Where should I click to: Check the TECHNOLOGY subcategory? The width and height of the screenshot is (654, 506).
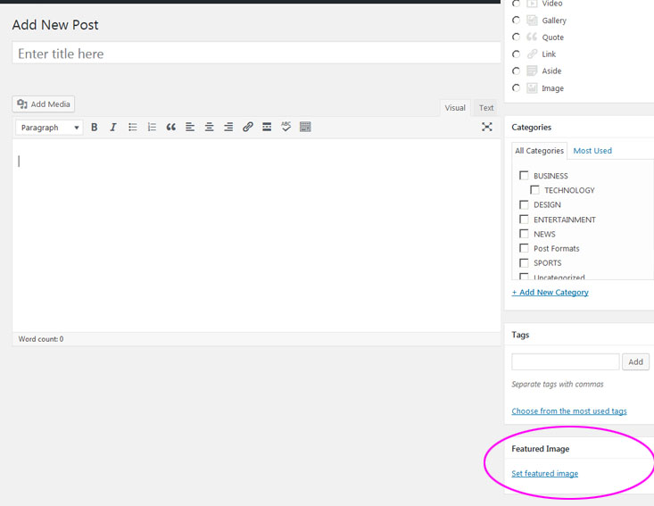coord(534,190)
